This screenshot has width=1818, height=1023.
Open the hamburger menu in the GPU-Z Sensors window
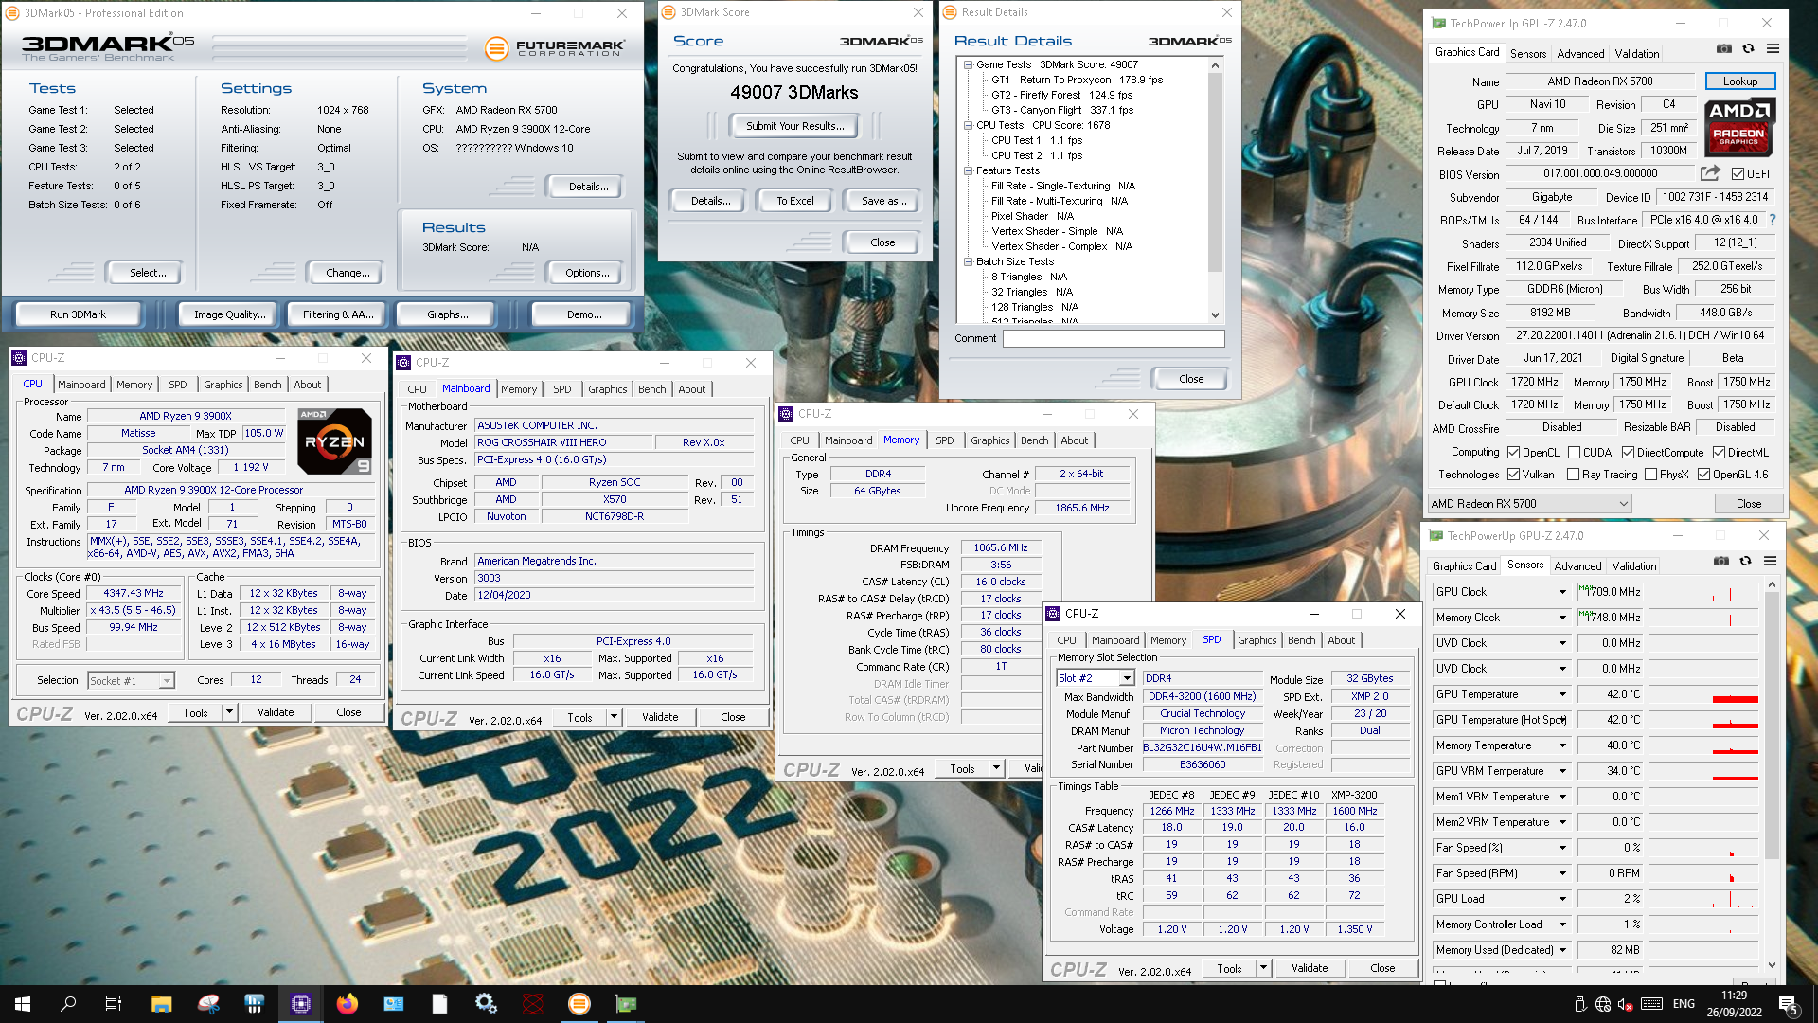pyautogui.click(x=1770, y=561)
